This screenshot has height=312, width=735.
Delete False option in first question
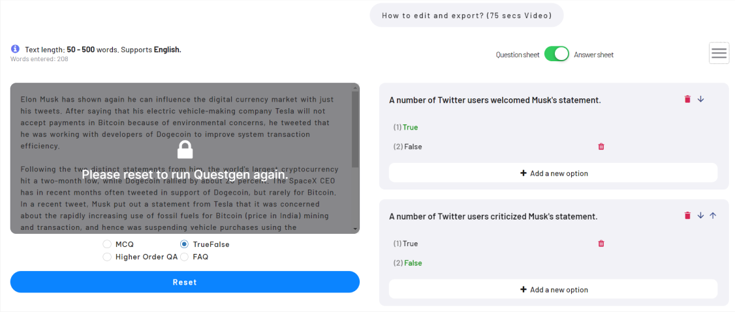601,147
